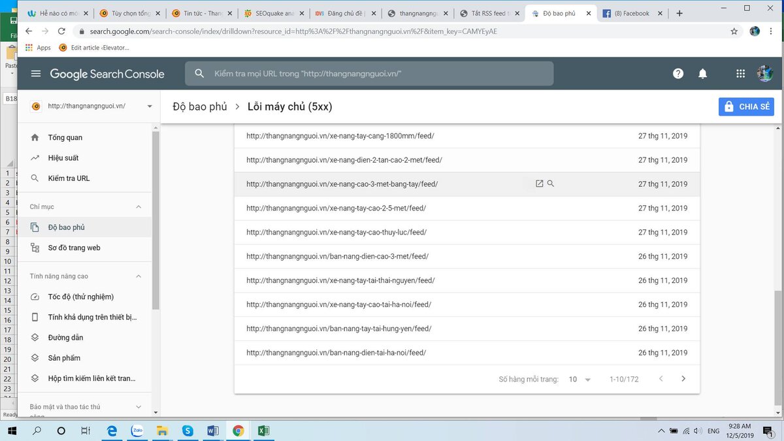This screenshot has width=784, height=441.
Task: Click open-in-new-tab icon for xe-nang-cao-3-met-bang-tay row
Action: point(539,184)
